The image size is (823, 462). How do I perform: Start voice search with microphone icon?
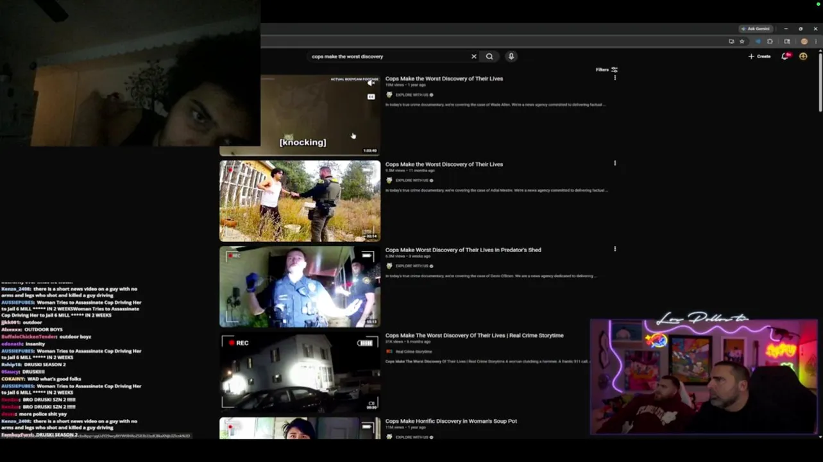(x=511, y=56)
